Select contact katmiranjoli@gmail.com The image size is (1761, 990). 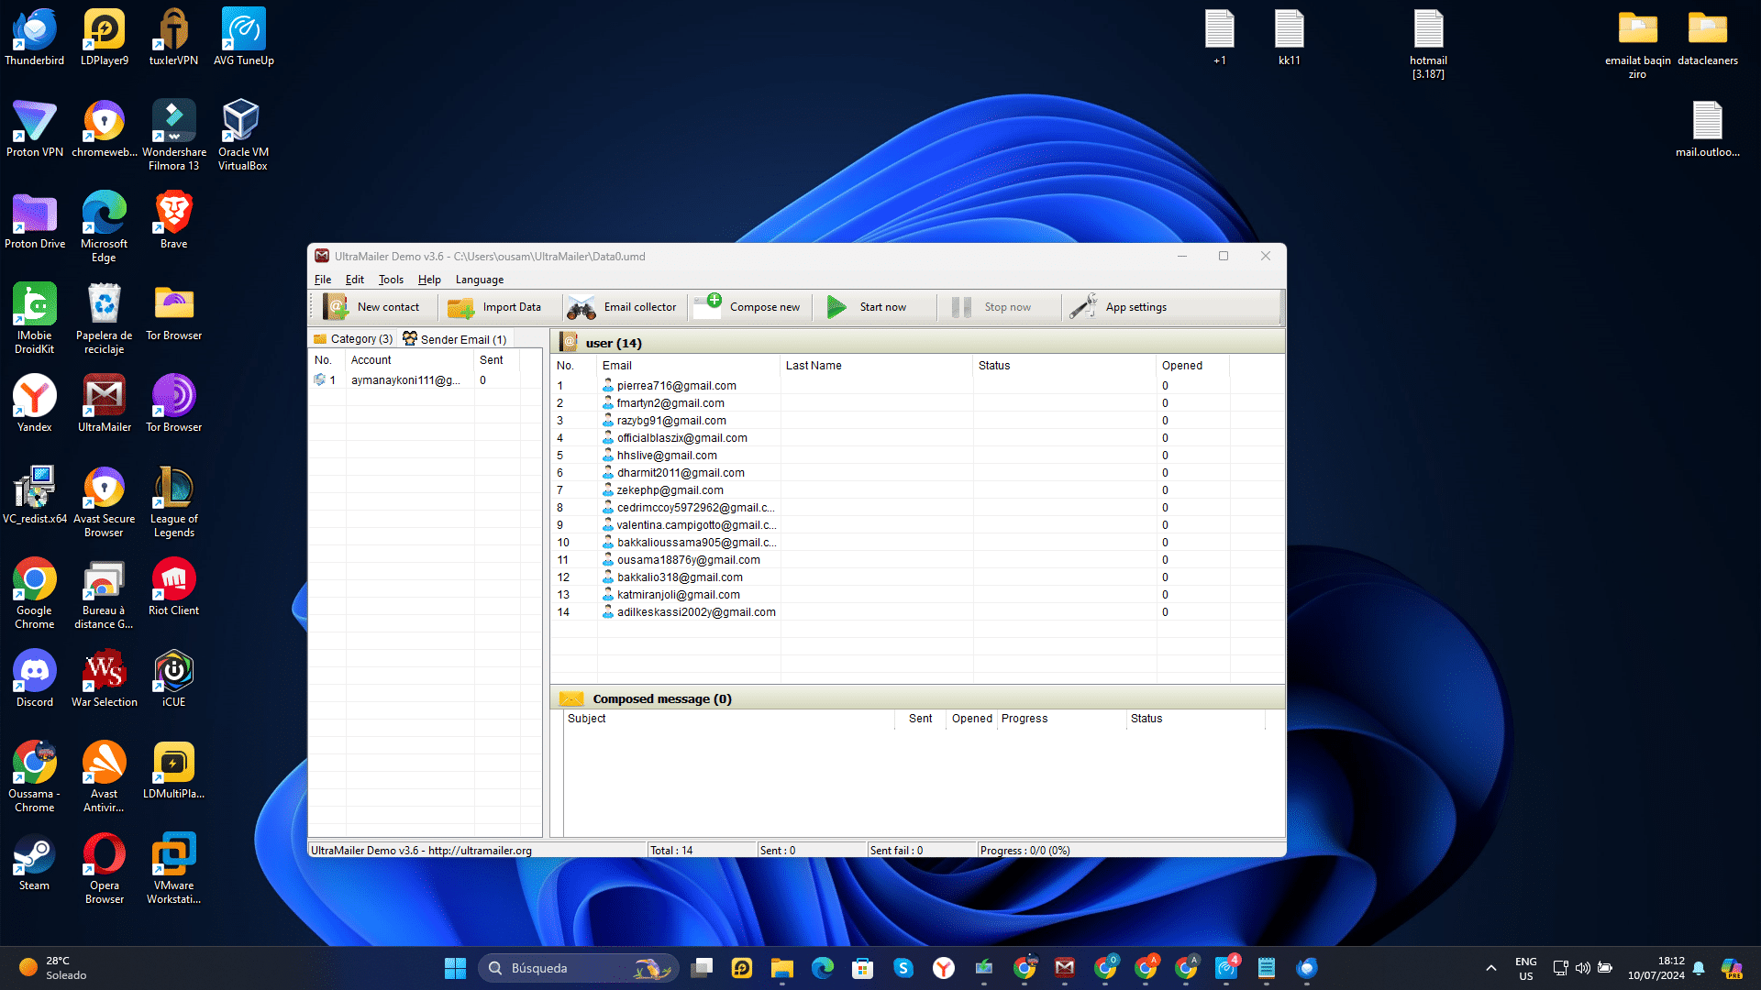[x=678, y=595]
